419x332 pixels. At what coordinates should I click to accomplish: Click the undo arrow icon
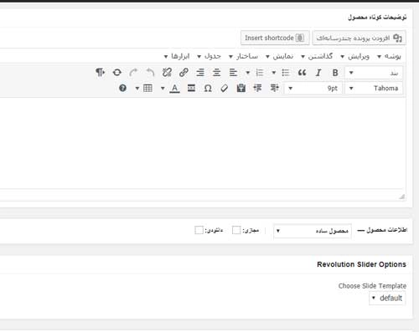pos(150,73)
